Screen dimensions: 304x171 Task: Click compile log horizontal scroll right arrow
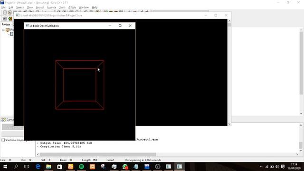[297, 154]
